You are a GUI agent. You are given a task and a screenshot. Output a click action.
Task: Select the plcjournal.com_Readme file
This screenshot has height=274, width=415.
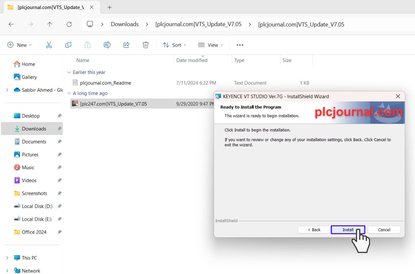[105, 83]
